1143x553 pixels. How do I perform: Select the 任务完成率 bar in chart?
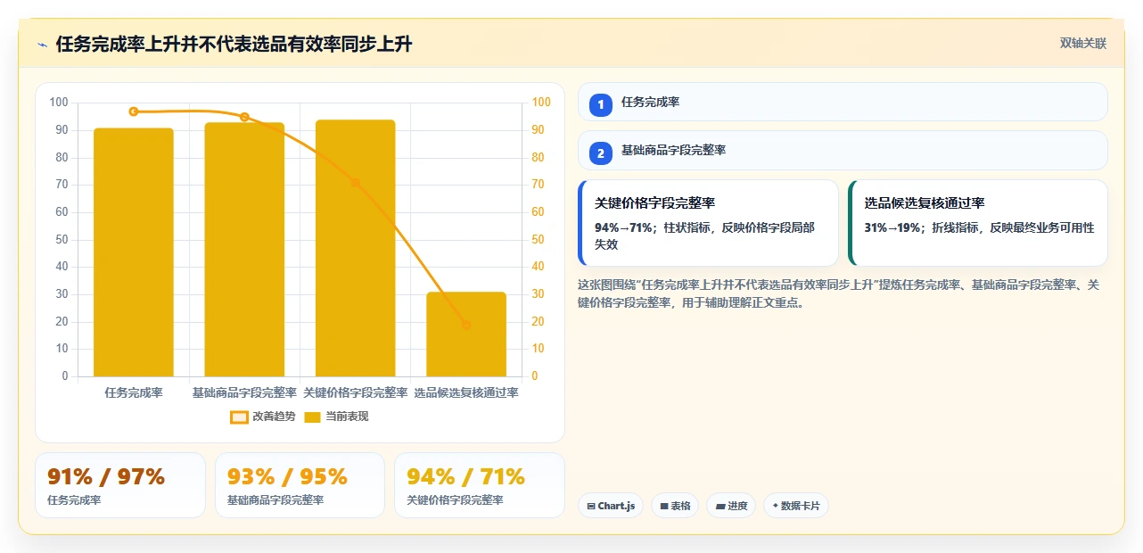coord(134,252)
